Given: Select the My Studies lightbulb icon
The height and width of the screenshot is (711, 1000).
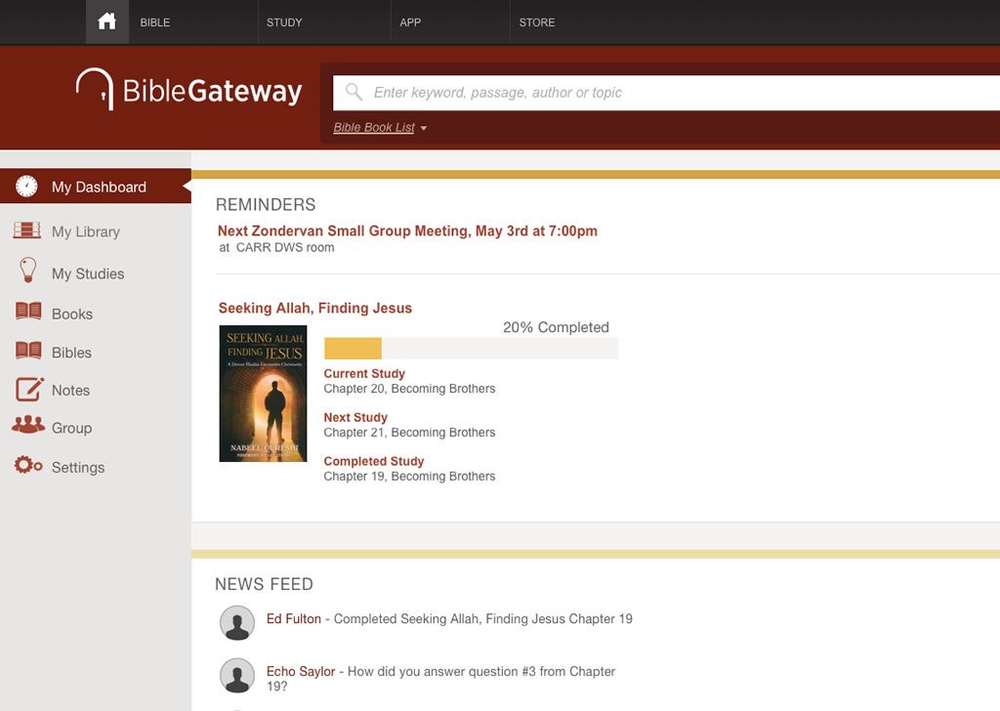Looking at the screenshot, I should tap(27, 270).
